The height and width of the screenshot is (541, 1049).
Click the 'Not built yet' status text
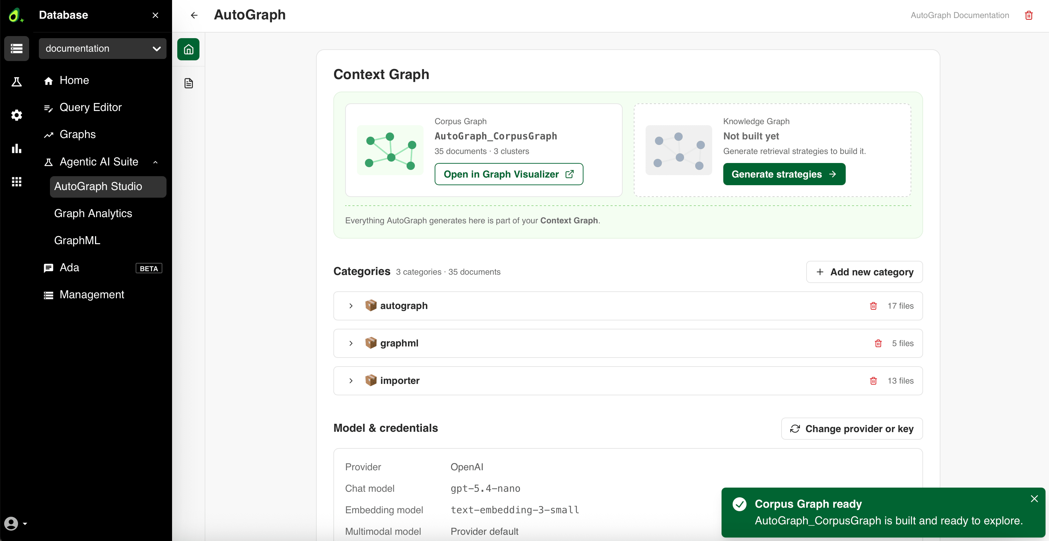pyautogui.click(x=751, y=136)
